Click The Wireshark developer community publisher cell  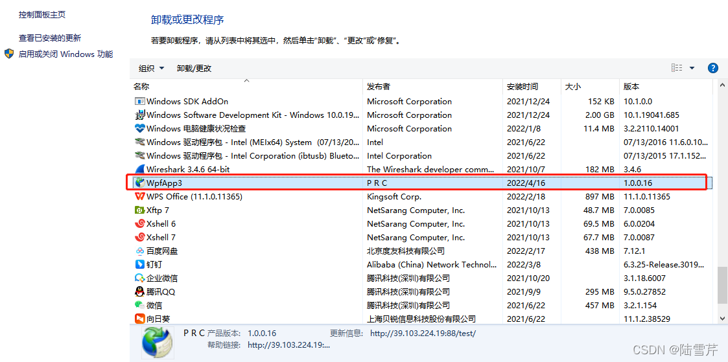431,169
